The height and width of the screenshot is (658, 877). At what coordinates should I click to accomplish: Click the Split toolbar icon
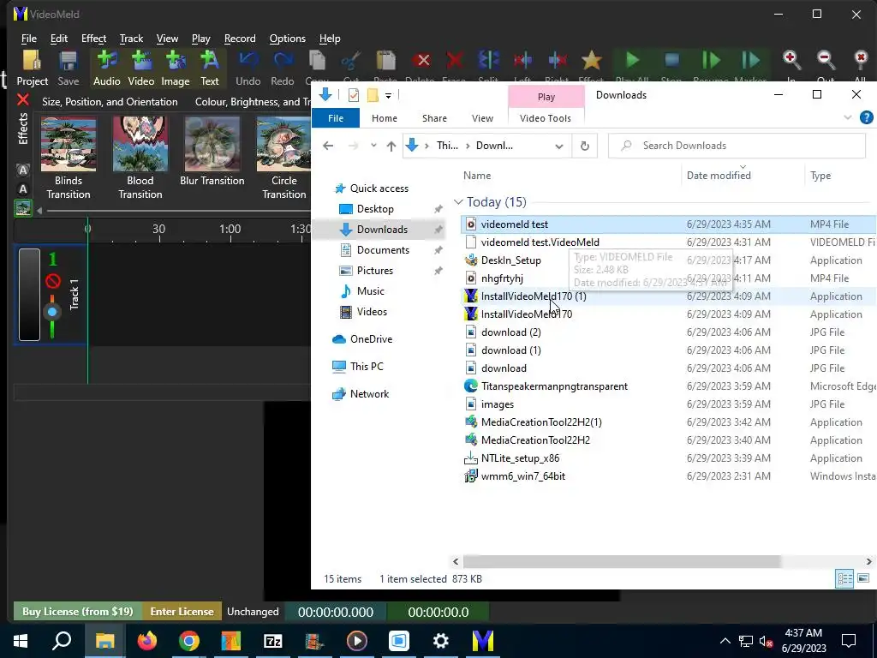click(x=488, y=61)
